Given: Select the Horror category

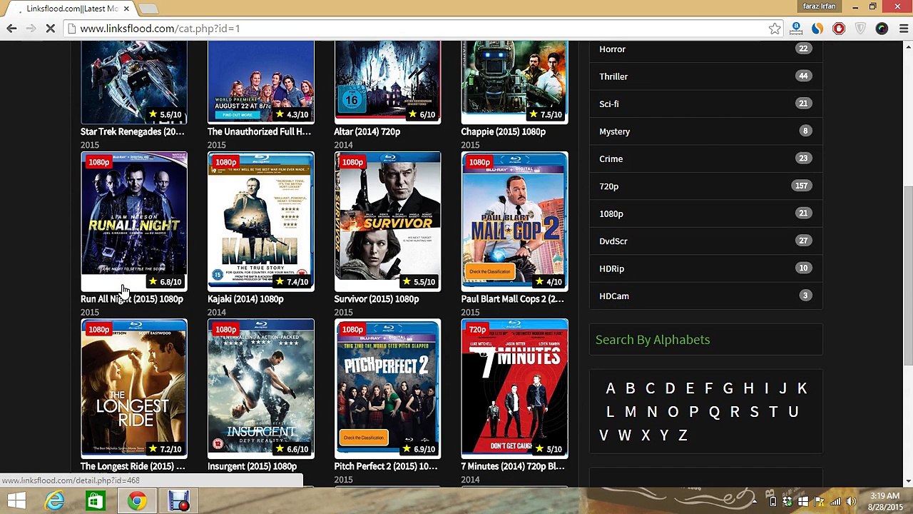Looking at the screenshot, I should [x=706, y=49].
